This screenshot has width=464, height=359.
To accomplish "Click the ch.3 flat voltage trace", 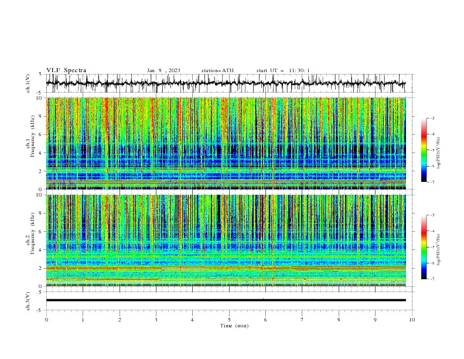I will coord(226,300).
